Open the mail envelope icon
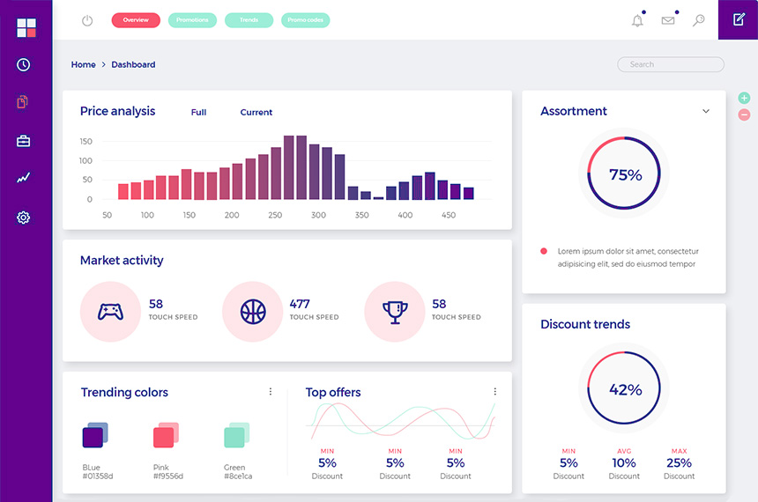The width and height of the screenshot is (758, 502). click(x=668, y=20)
